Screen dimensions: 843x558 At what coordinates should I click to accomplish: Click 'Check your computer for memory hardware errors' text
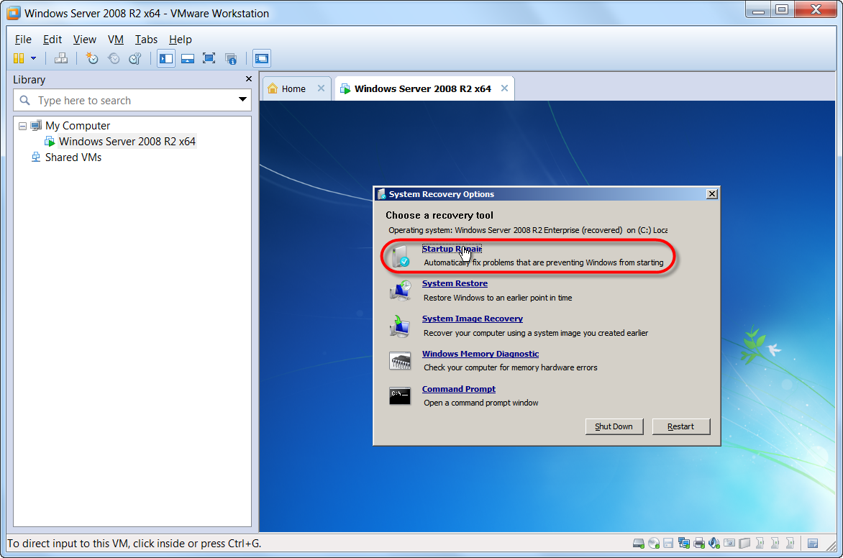[x=511, y=367]
